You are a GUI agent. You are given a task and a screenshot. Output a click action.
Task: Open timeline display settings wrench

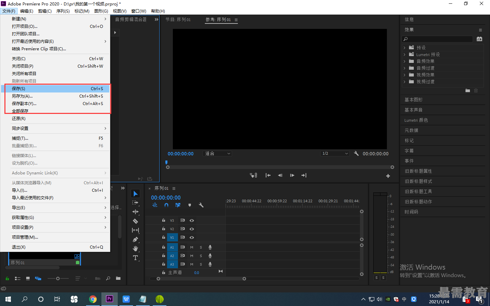(201, 205)
